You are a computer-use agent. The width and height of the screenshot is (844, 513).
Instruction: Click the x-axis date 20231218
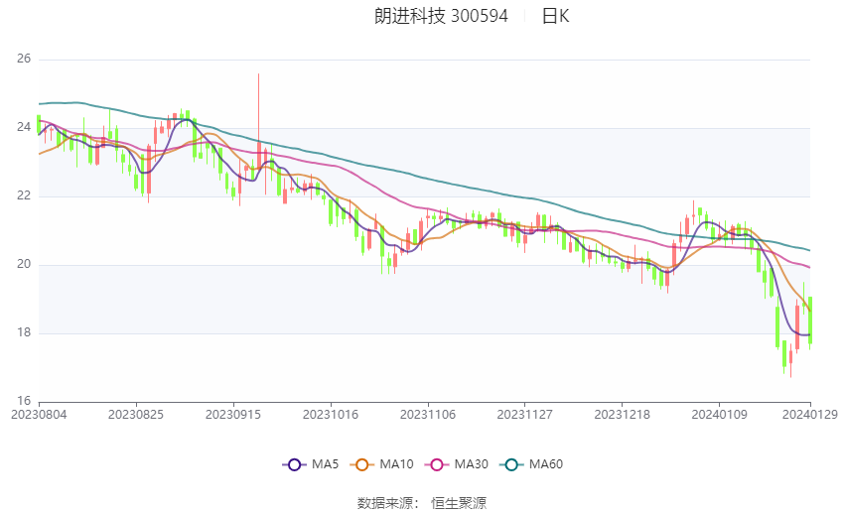623,415
